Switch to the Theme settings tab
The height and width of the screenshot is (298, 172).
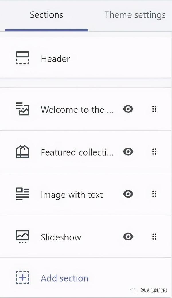[x=135, y=15]
